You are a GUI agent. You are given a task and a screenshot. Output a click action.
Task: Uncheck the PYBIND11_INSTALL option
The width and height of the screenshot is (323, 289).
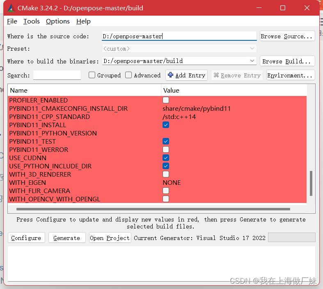point(166,125)
